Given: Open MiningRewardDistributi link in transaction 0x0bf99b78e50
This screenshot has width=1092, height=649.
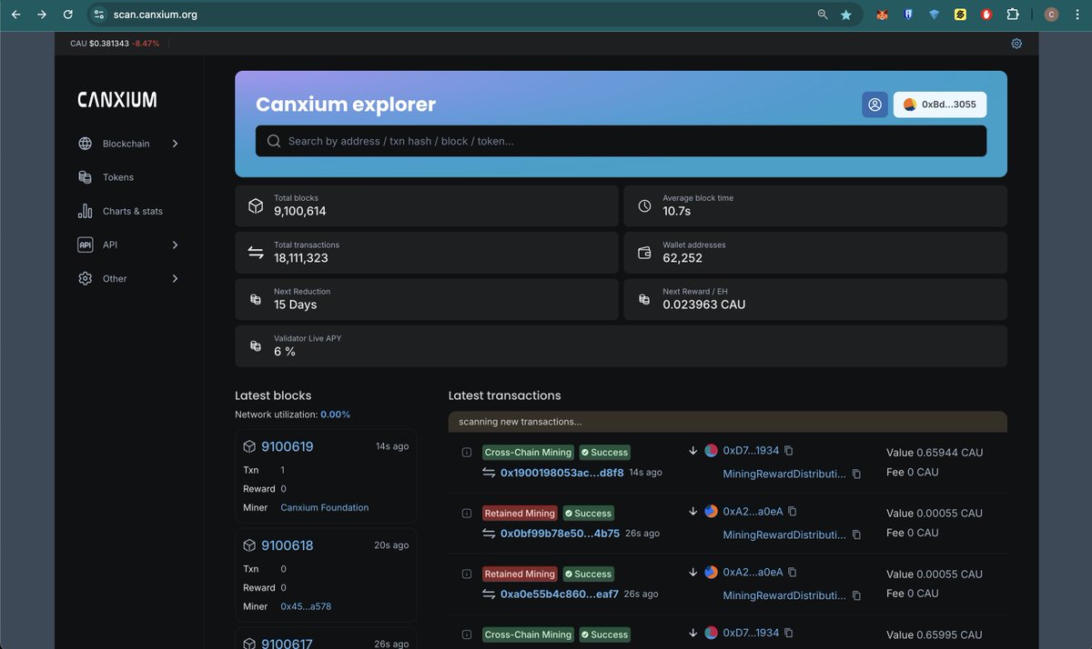Looking at the screenshot, I should pyautogui.click(x=784, y=535).
